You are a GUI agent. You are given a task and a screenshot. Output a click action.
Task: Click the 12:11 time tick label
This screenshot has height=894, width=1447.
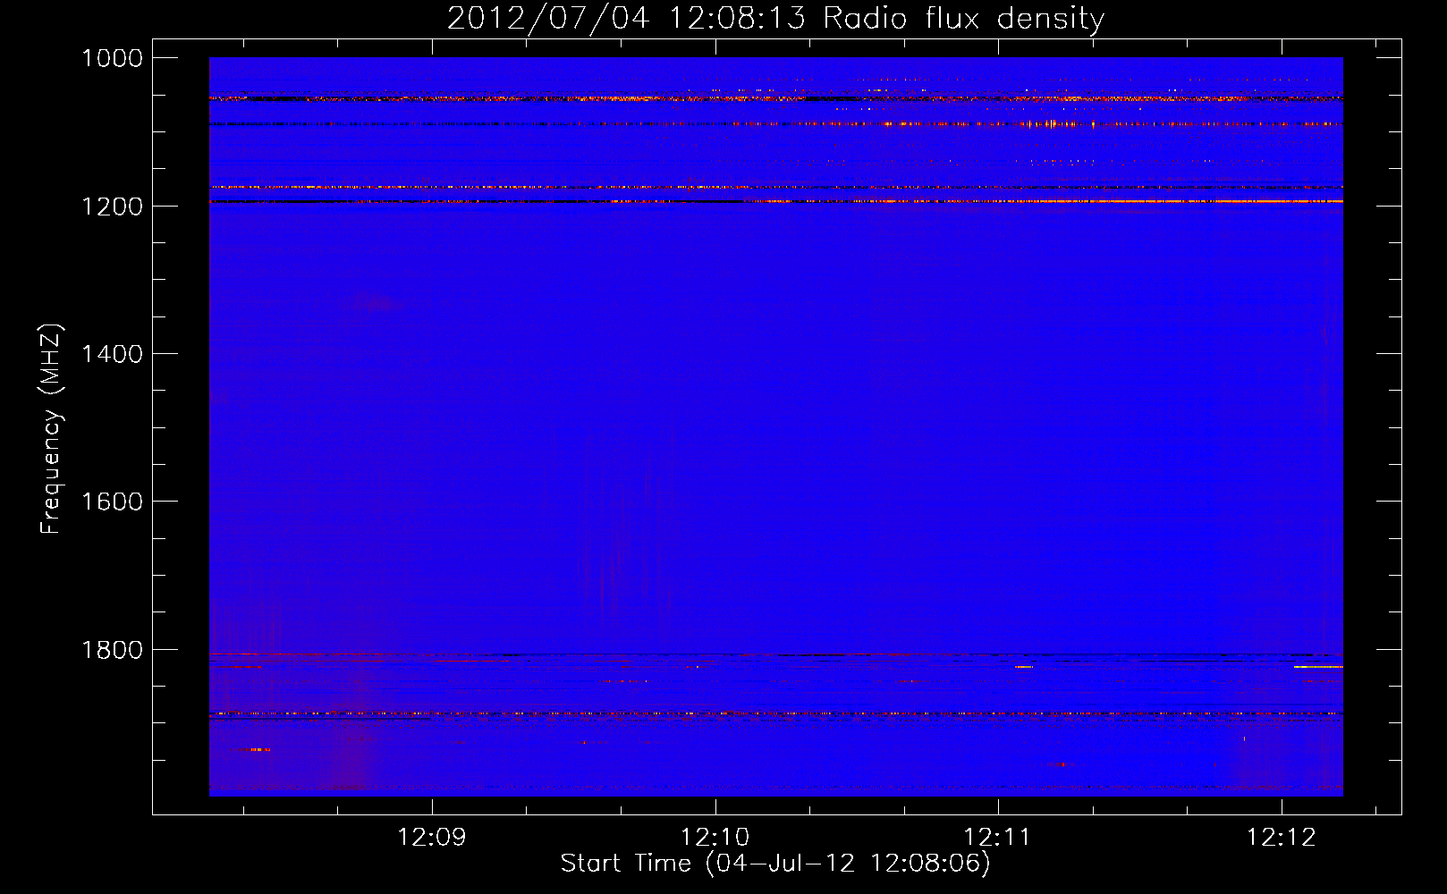(x=997, y=837)
